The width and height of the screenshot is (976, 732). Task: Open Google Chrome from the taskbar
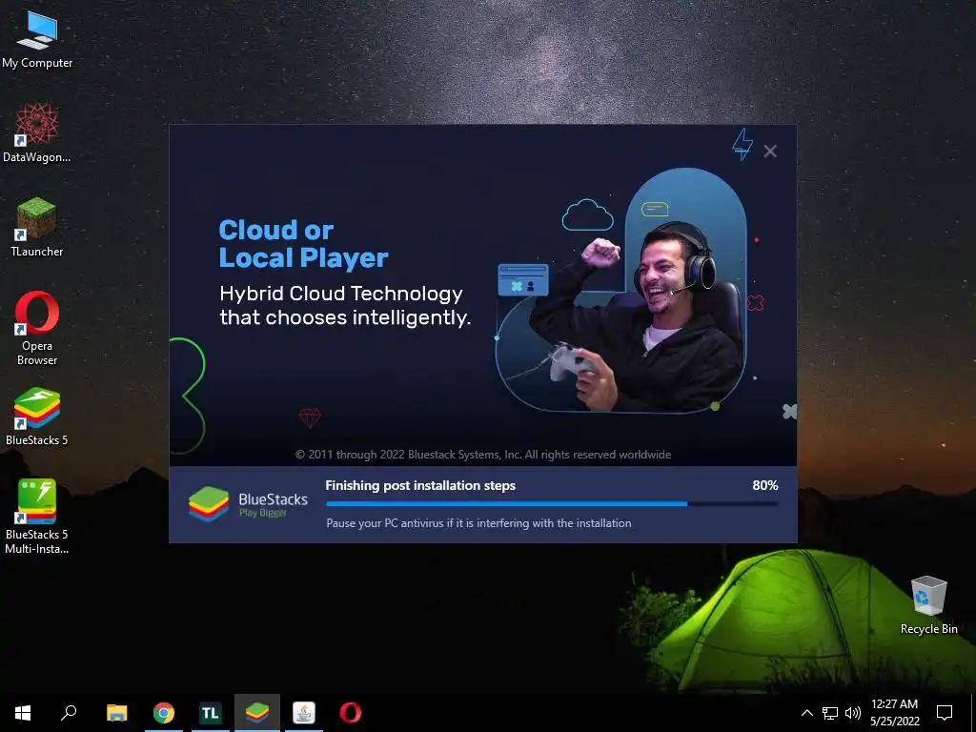164,713
